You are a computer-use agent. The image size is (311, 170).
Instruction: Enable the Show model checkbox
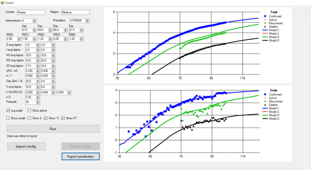[8, 118]
